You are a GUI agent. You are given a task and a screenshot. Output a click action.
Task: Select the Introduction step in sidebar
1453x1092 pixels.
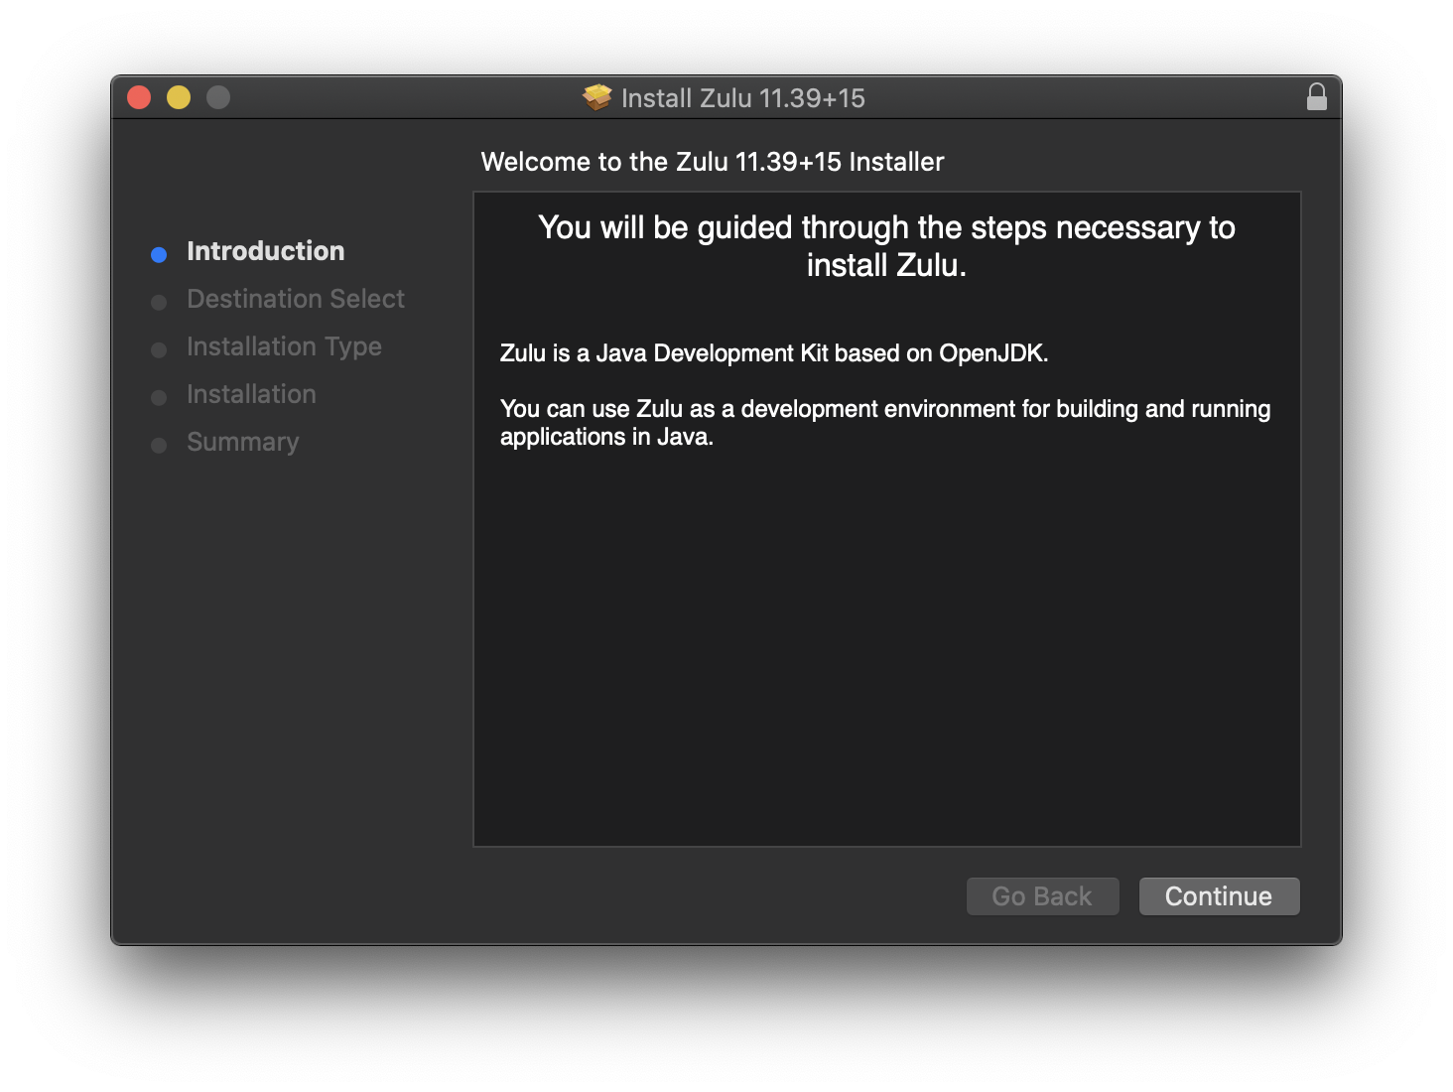coord(265,251)
